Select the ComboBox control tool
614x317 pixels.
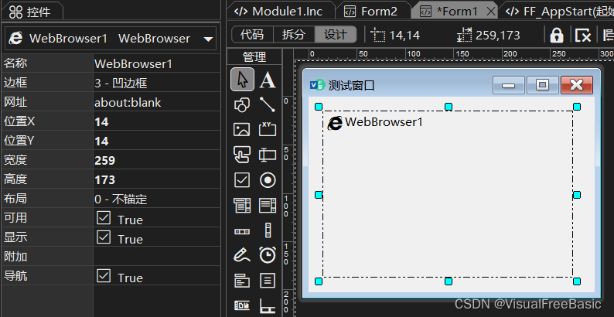pyautogui.click(x=242, y=206)
